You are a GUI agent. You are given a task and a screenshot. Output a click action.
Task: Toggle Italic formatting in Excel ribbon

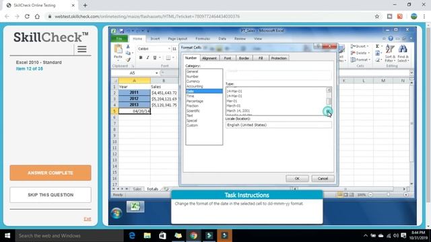(x=147, y=58)
